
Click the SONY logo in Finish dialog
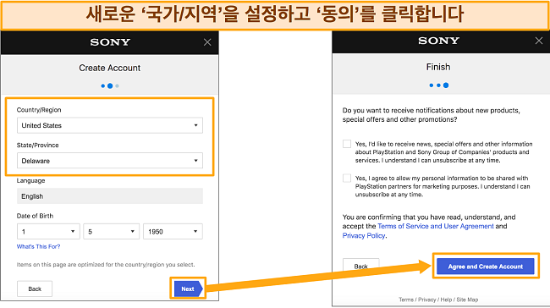point(438,41)
